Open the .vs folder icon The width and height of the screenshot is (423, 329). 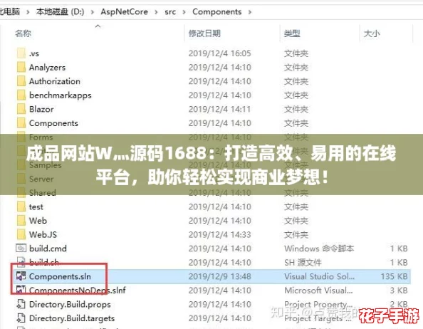click(21, 53)
